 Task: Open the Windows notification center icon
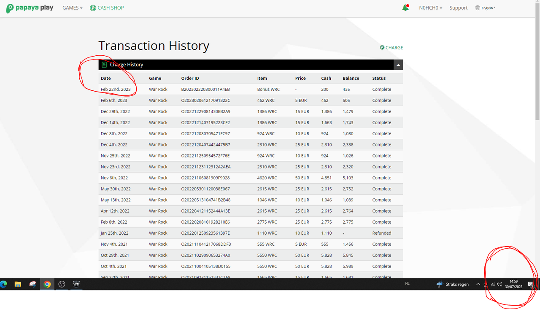coord(531,285)
